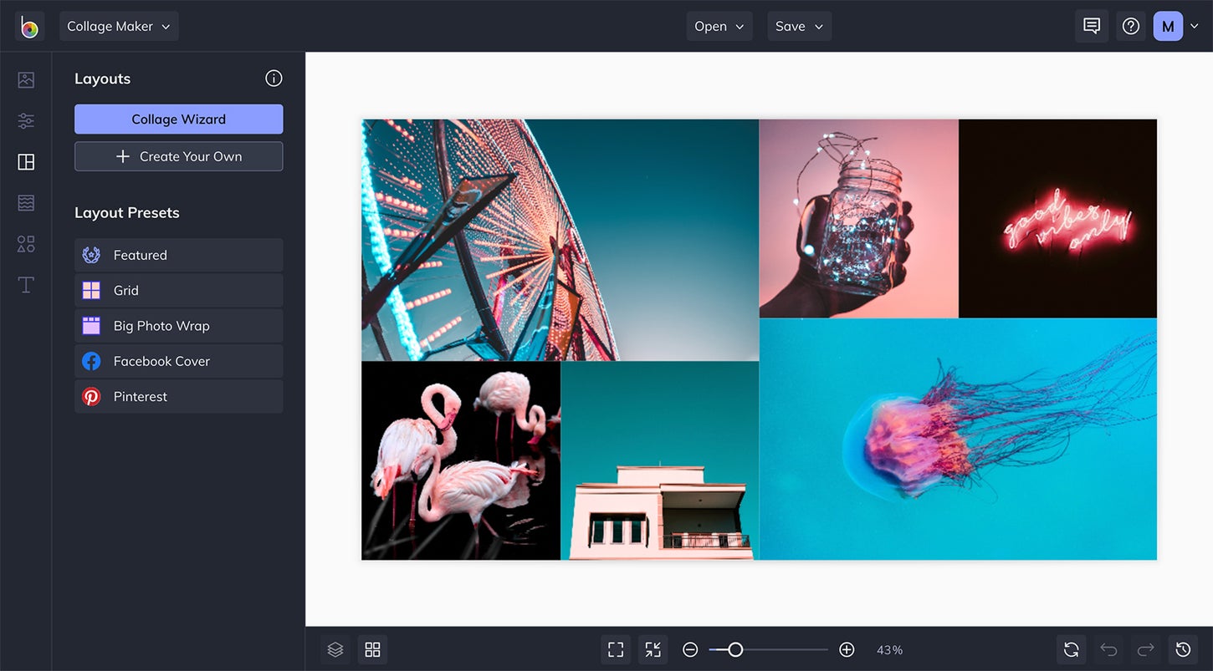
Task: Select the Pinterest layout preset
Action: click(178, 396)
